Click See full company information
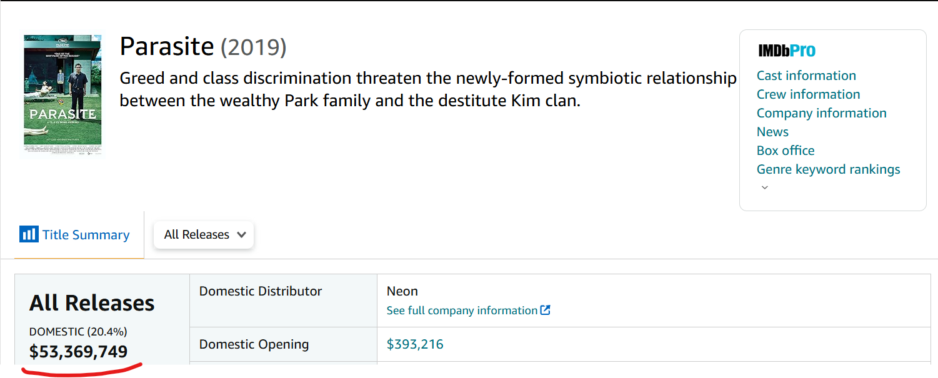This screenshot has height=378, width=938. [462, 311]
